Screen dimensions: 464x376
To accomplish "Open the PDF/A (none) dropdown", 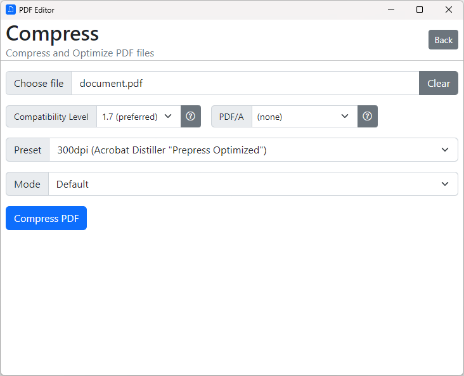I will pyautogui.click(x=304, y=117).
